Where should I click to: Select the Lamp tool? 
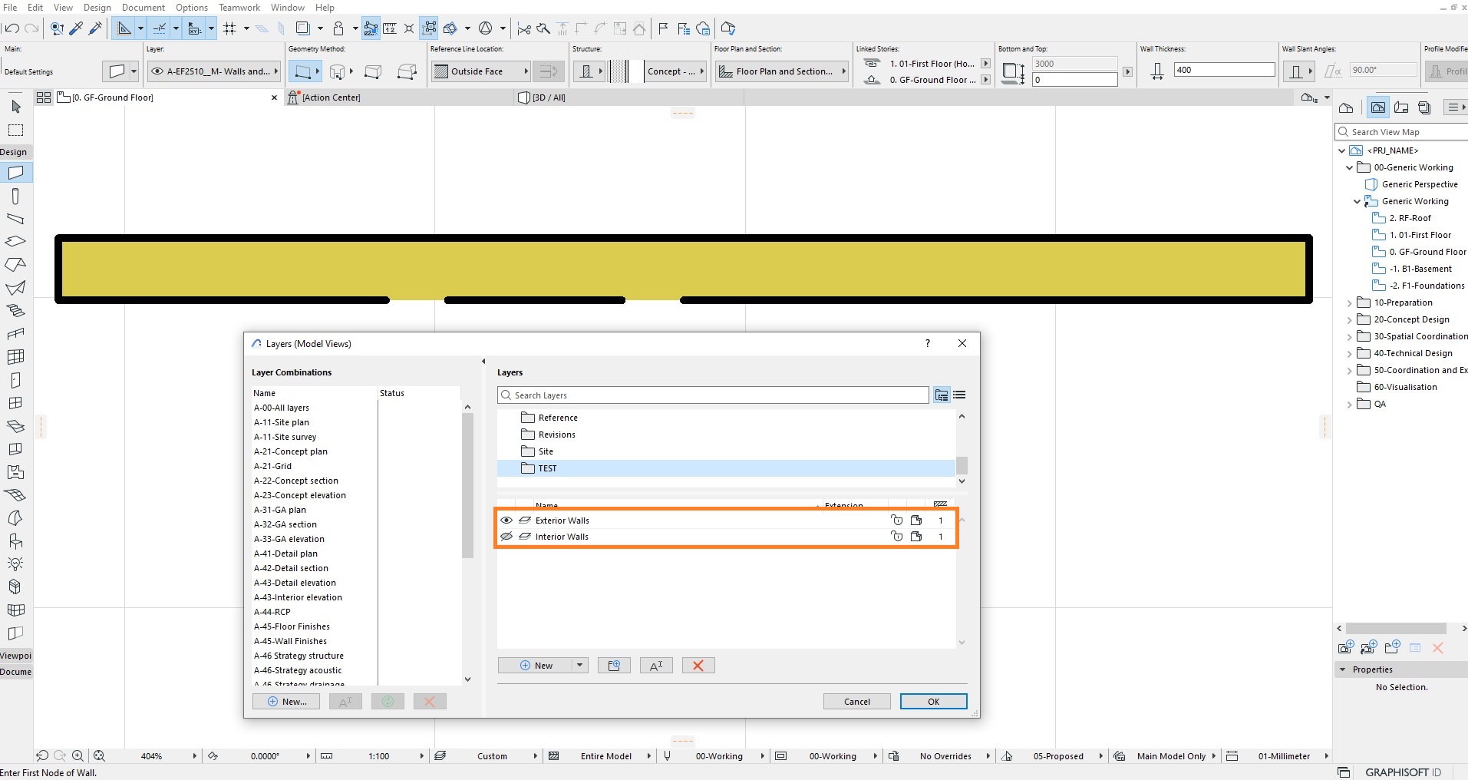tap(16, 564)
